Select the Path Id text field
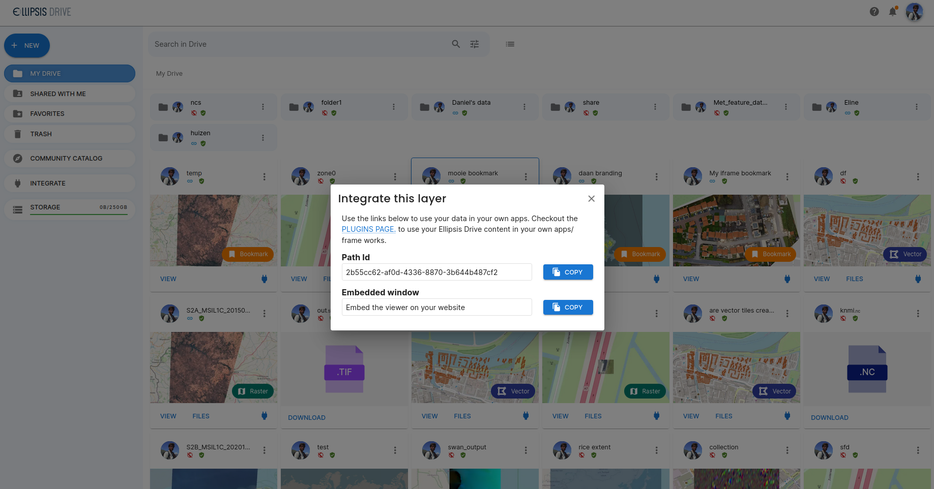 point(436,272)
